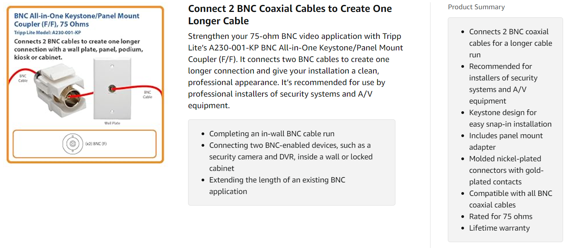Click the description paragraph about Tripp Lite's coupler

coord(295,71)
